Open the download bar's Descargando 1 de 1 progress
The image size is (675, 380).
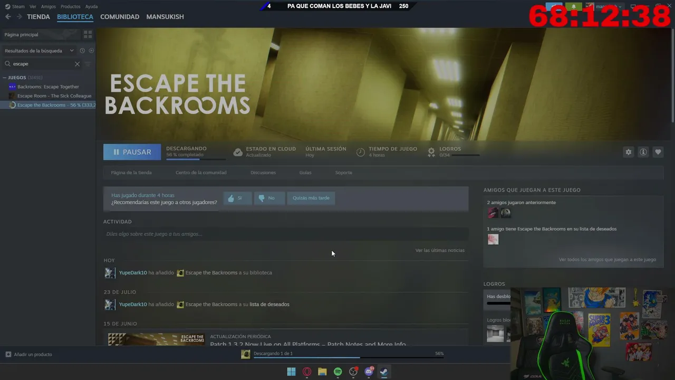[x=349, y=355]
